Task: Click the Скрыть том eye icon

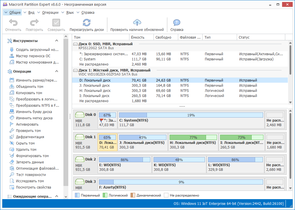Action: click(x=12, y=143)
